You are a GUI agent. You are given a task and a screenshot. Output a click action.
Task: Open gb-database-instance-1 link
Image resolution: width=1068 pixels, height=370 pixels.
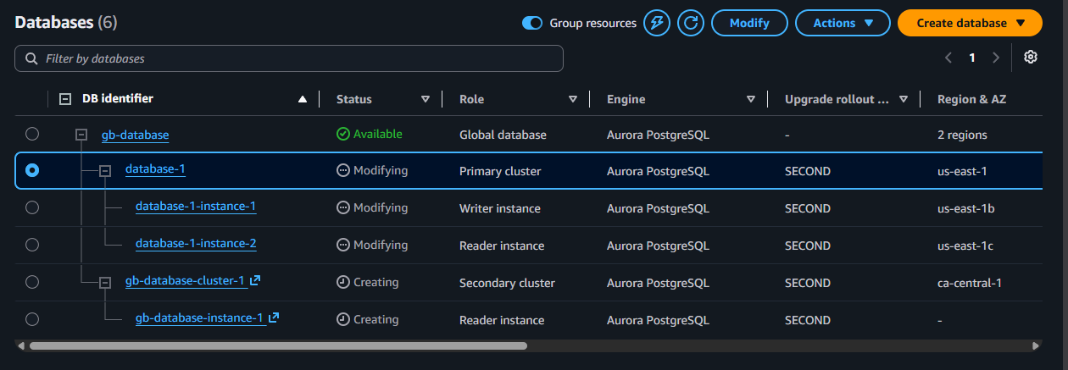199,318
